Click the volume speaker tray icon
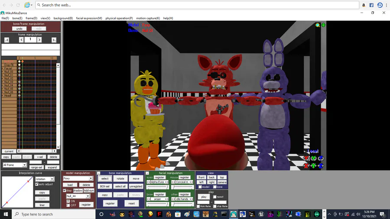390x219 pixels. pyautogui.click(x=358, y=214)
